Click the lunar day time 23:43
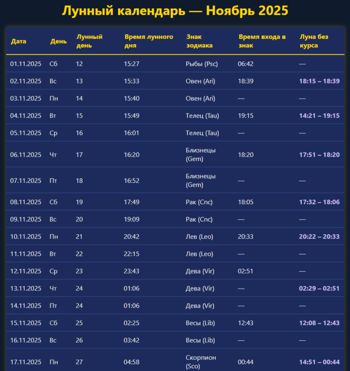The width and height of the screenshot is (350, 371). tap(131, 271)
